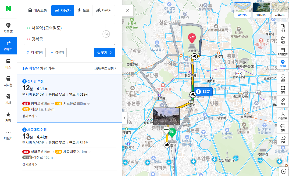Viewport: 289px width, 176px height.
Task: Click the 강북삼성병원 hospital label on the map
Action: tap(163, 89)
